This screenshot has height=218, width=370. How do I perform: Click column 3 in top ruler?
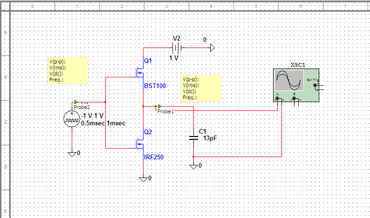[166, 7]
